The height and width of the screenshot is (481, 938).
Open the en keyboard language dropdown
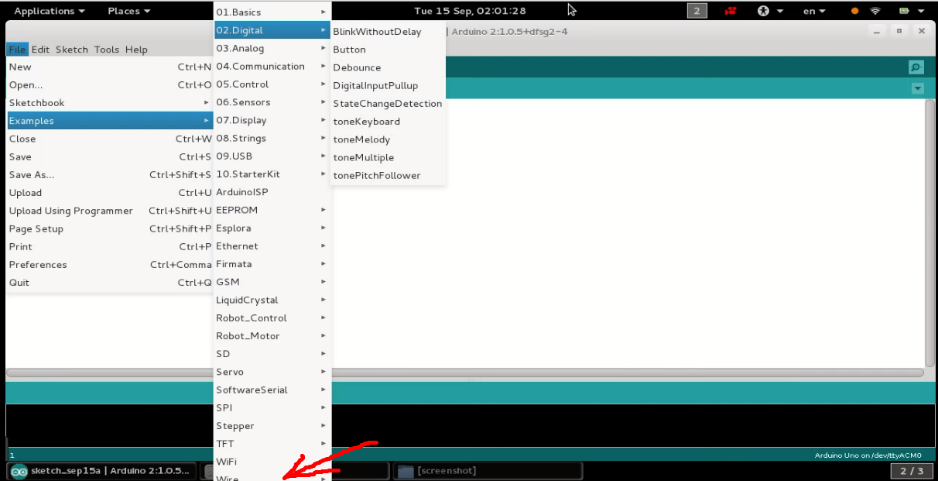click(x=814, y=11)
